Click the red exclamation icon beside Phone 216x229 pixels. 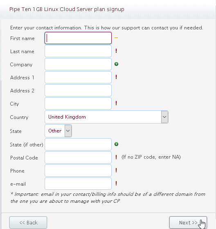(x=116, y=170)
